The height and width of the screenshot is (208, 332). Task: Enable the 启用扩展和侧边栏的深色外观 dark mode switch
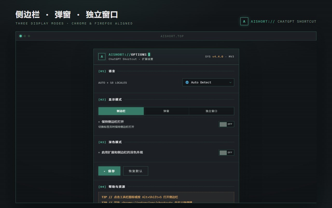[226, 153]
